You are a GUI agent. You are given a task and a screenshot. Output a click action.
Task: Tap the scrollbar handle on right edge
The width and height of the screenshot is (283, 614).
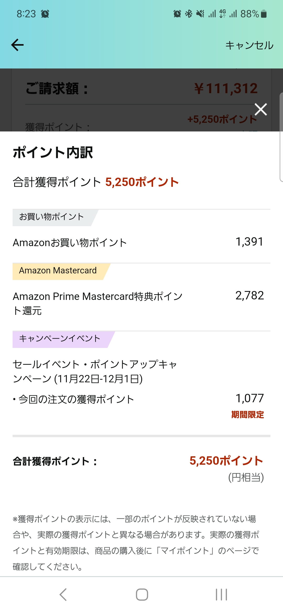coord(281,137)
